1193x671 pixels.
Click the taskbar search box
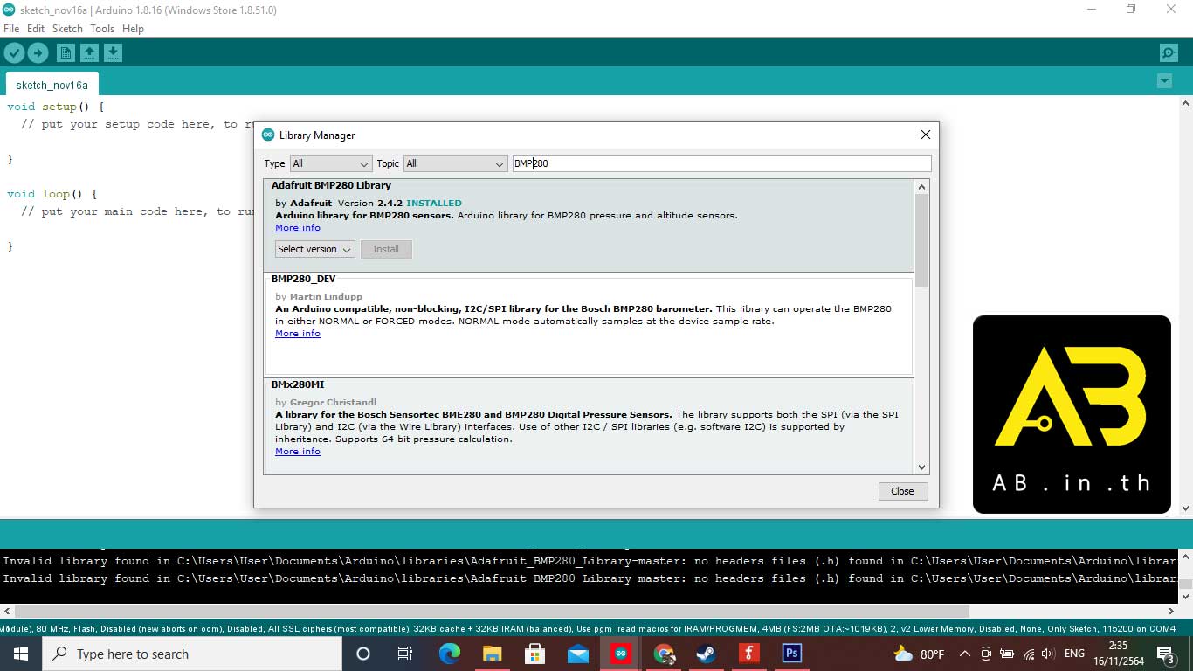[192, 654]
